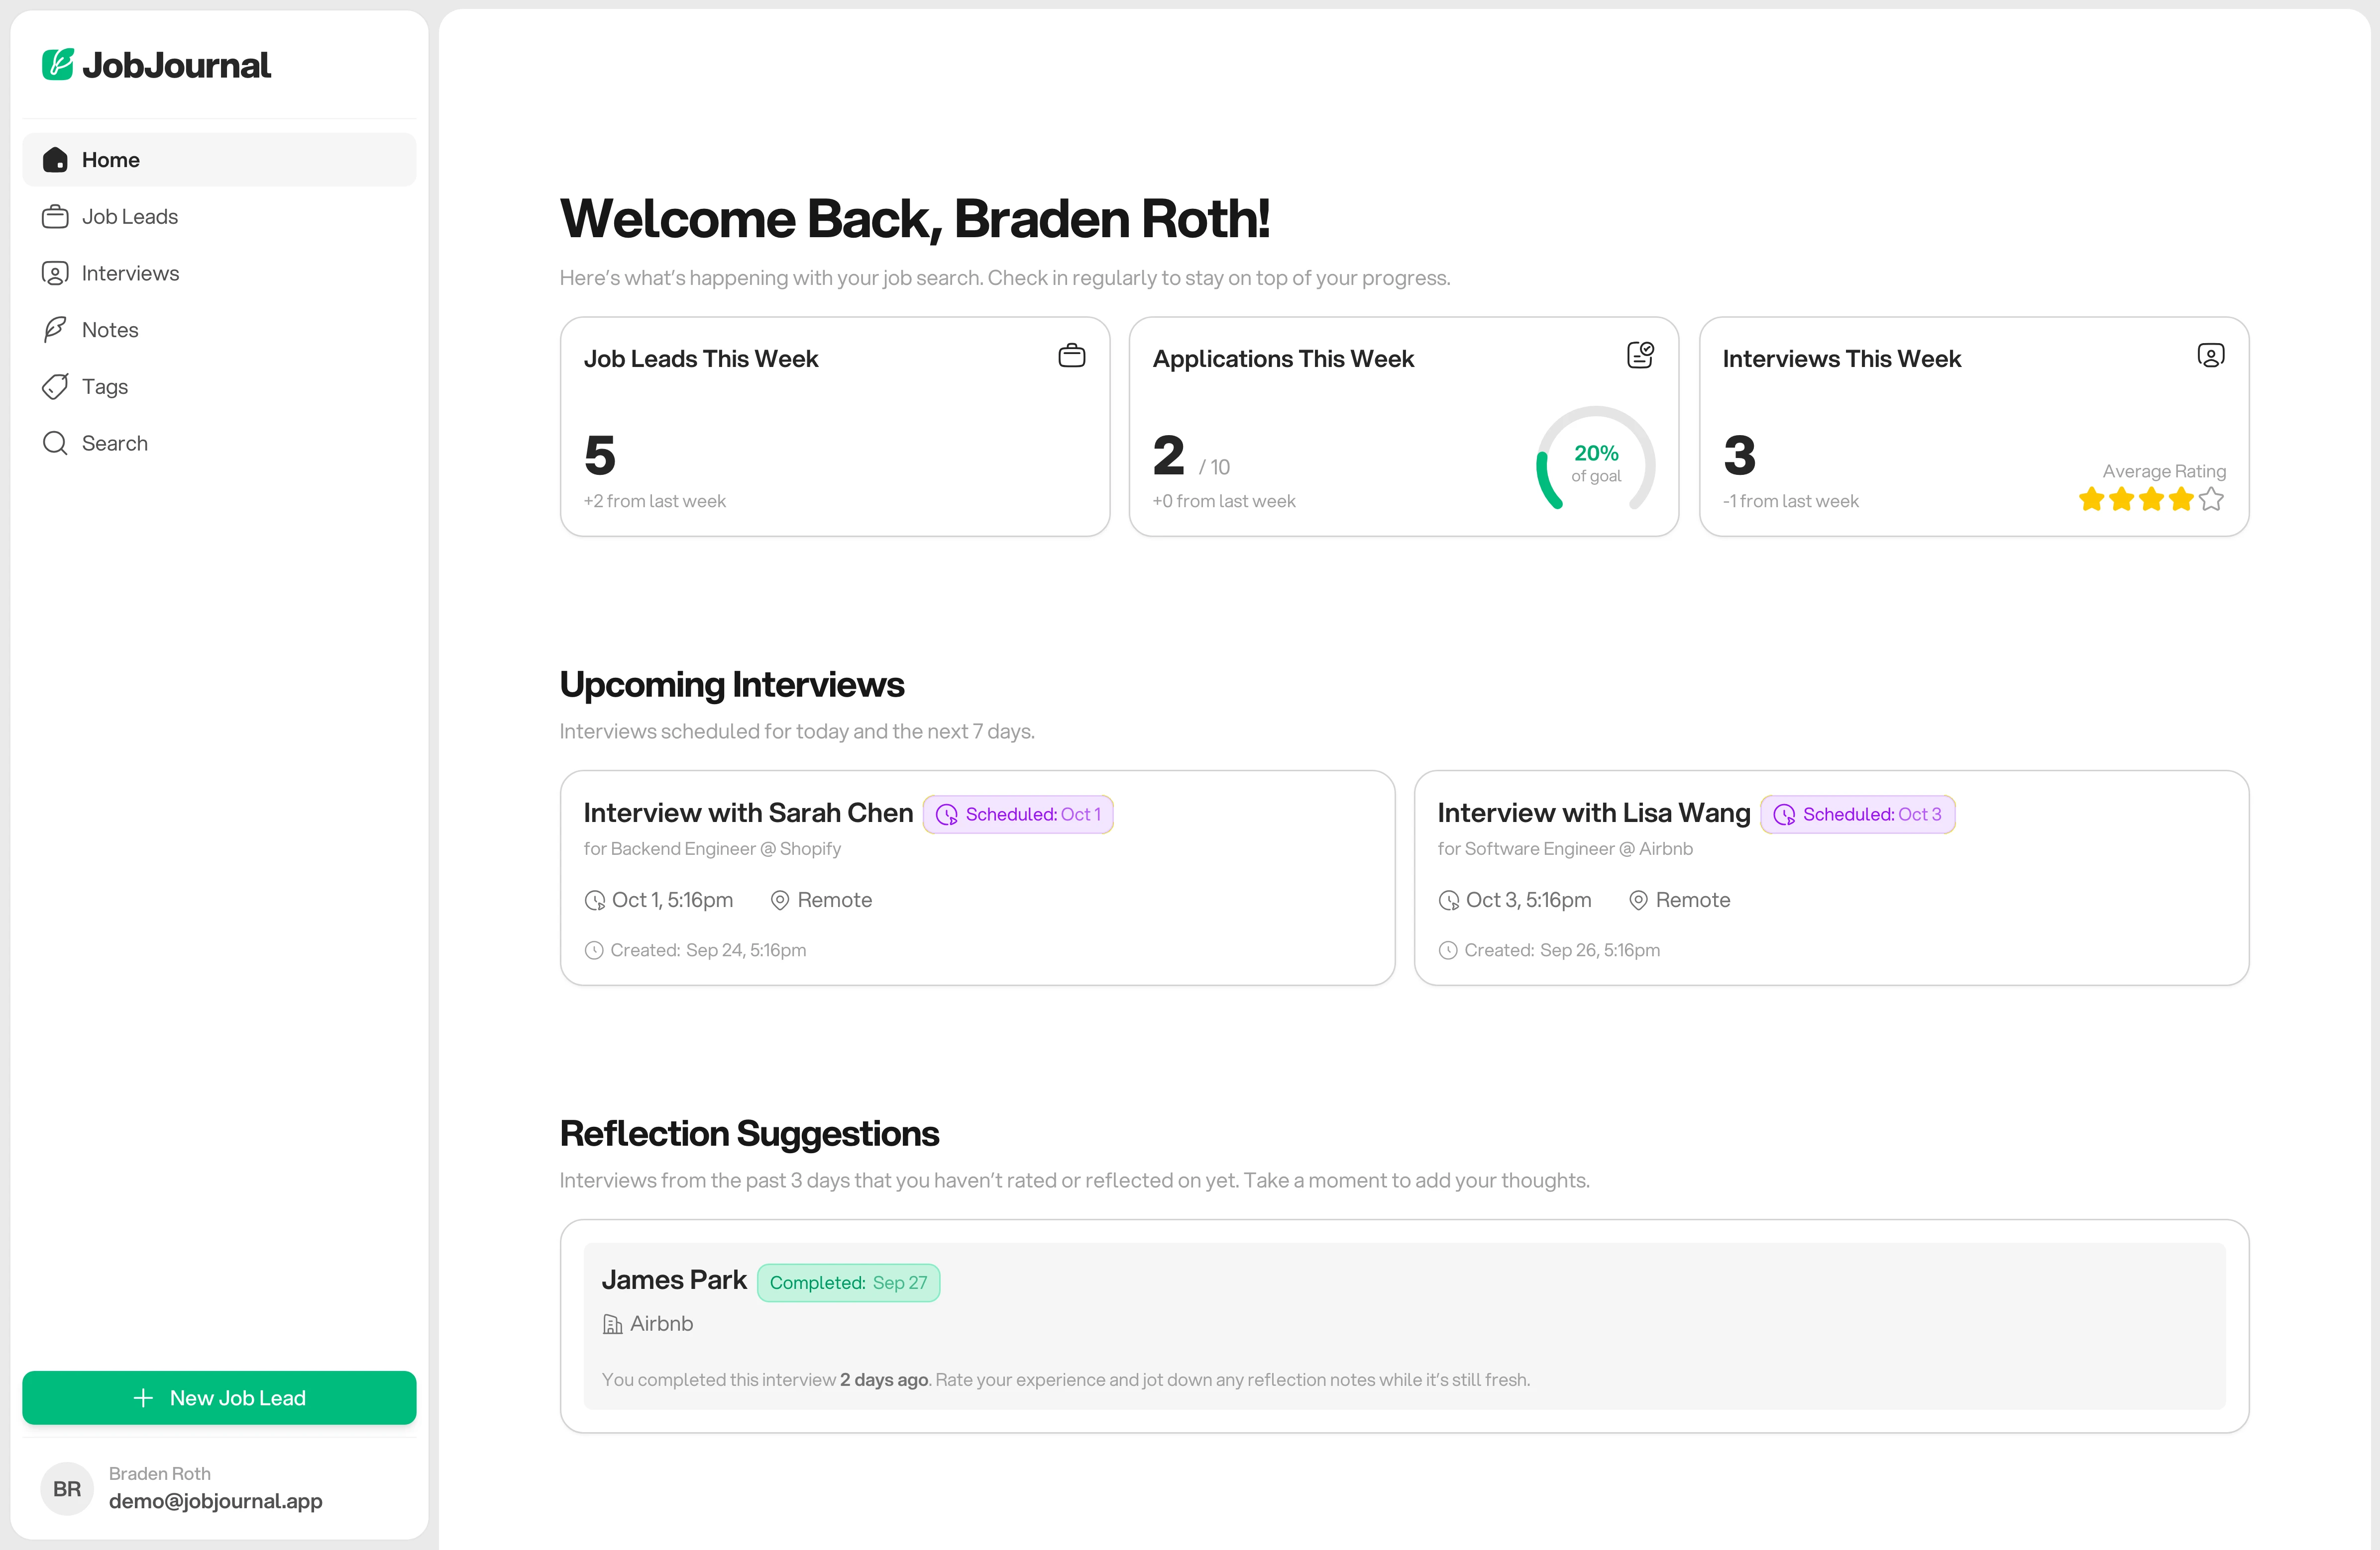Screen dimensions: 2380x1550
Task: Click clock icon beside Oct 3, 5:16pm
Action: tap(1449, 901)
